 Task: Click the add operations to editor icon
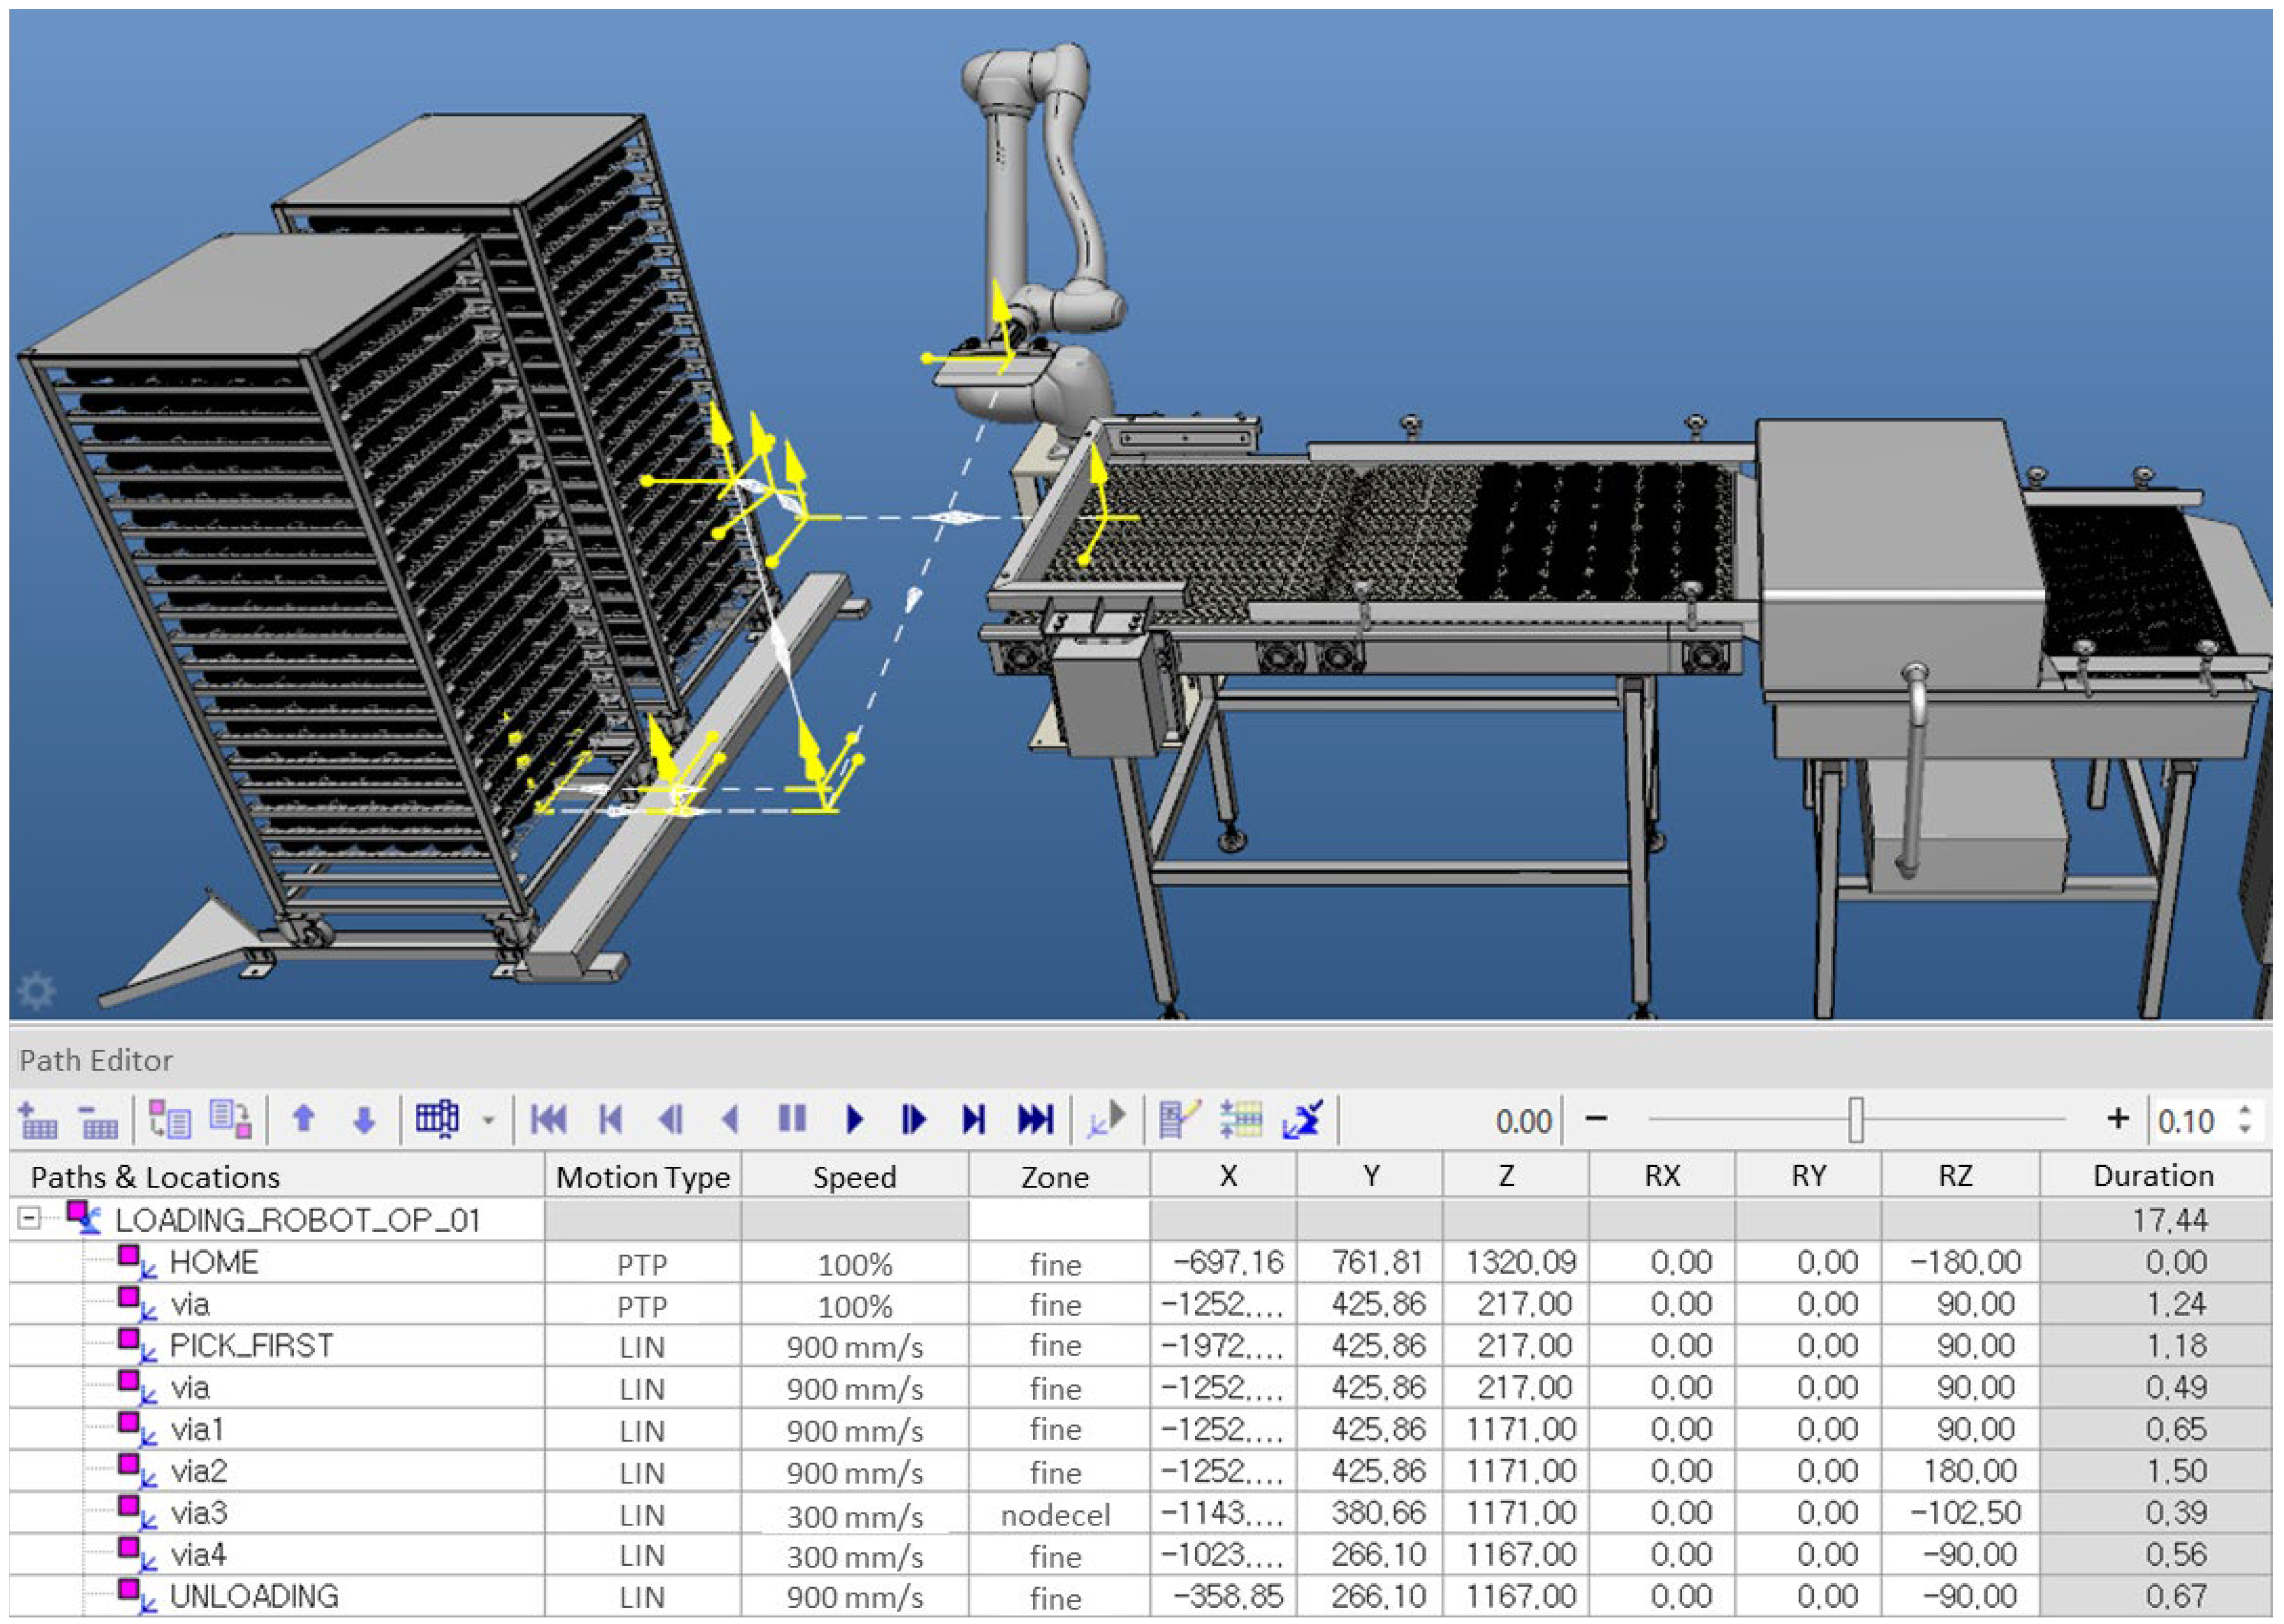click(x=38, y=1120)
